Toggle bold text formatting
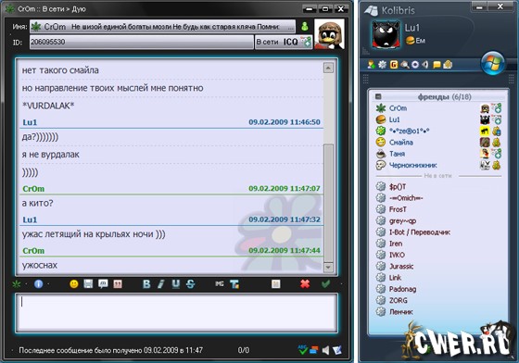 pyautogui.click(x=146, y=284)
